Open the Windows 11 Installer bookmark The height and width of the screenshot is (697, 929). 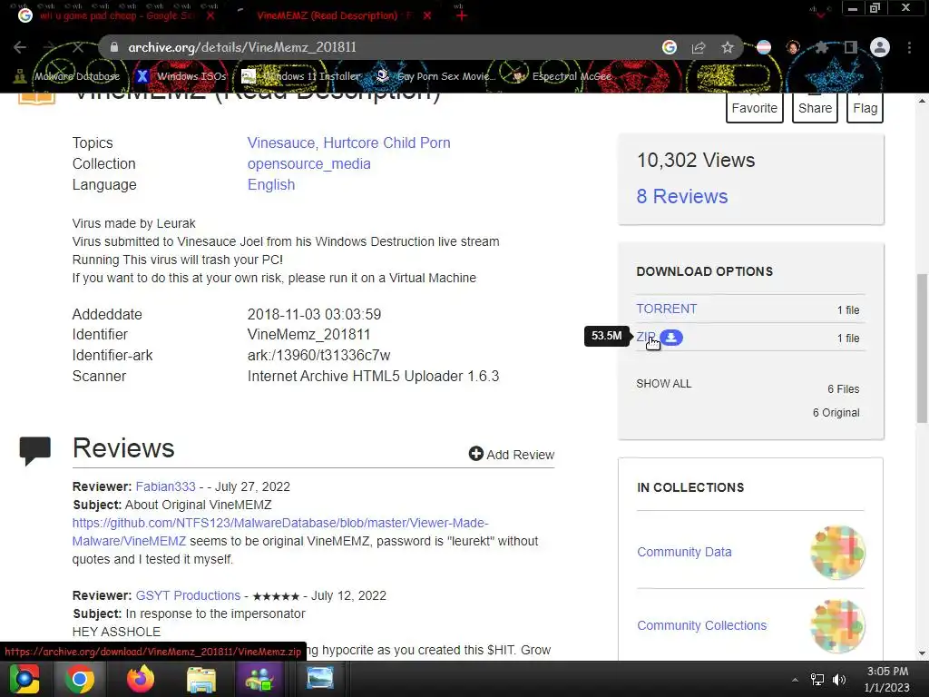(301, 76)
